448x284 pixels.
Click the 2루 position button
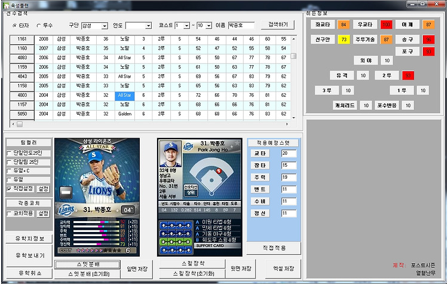point(386,75)
